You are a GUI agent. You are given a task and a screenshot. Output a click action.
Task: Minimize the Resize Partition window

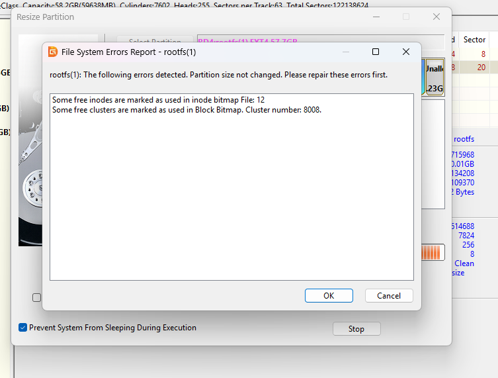[376, 17]
